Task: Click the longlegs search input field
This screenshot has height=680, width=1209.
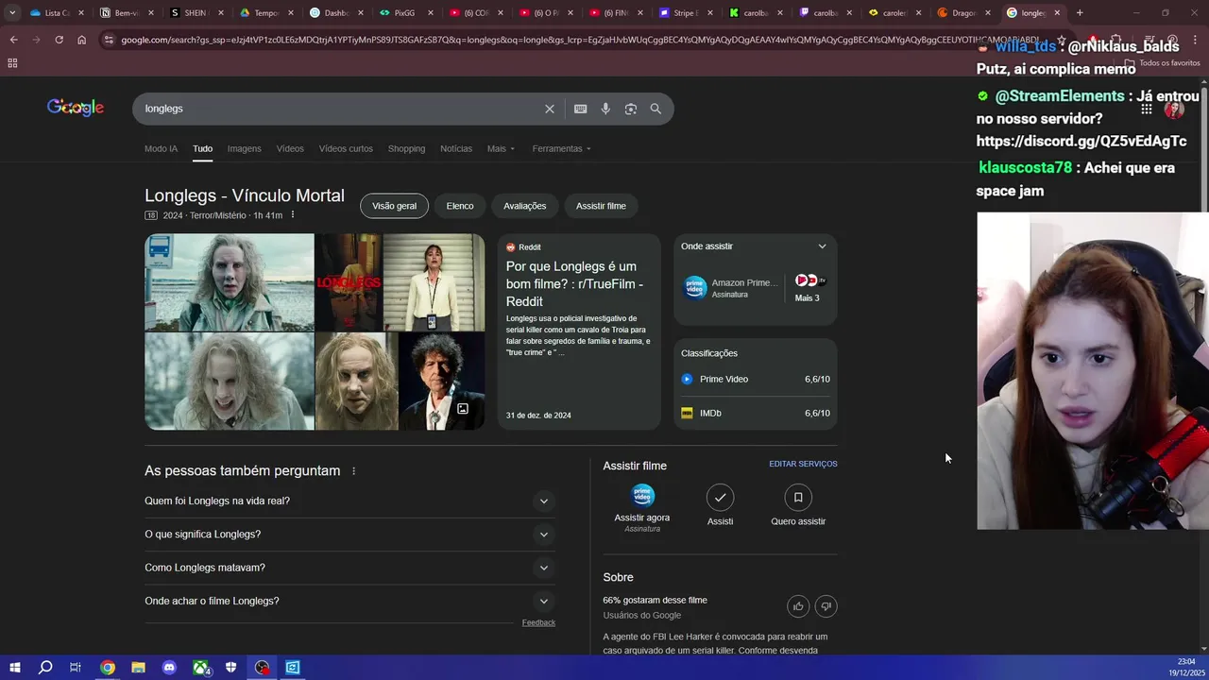Action: (340, 109)
